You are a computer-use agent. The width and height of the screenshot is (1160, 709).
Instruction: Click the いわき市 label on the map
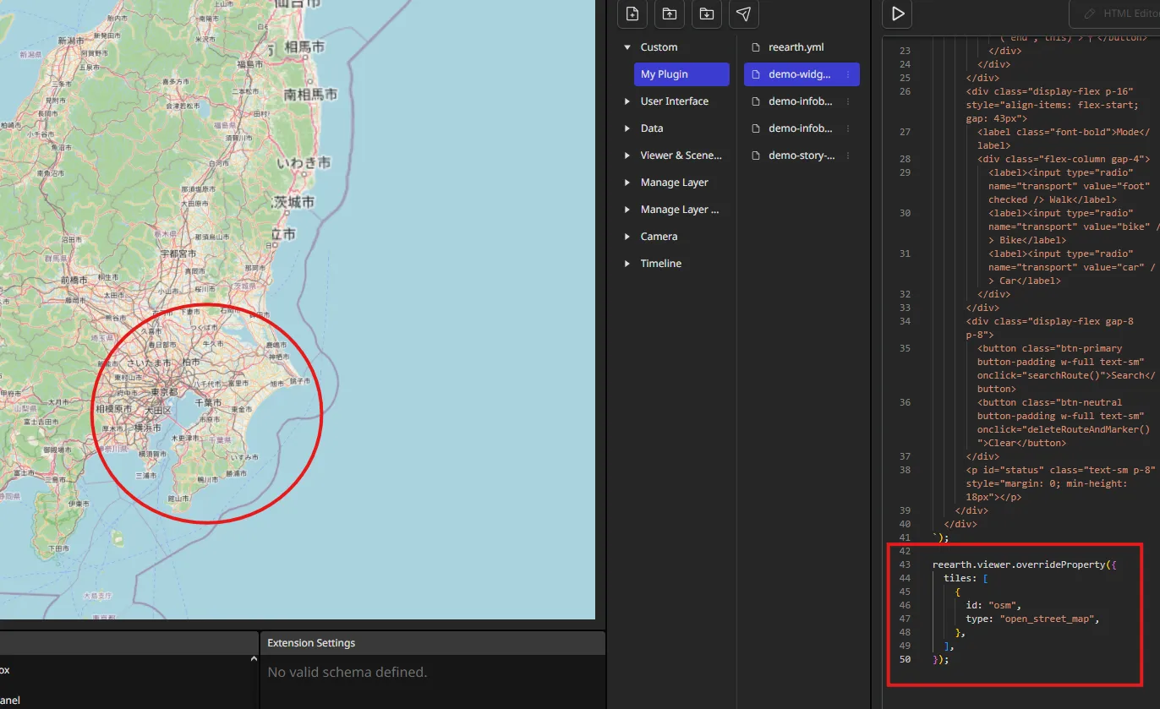point(304,162)
